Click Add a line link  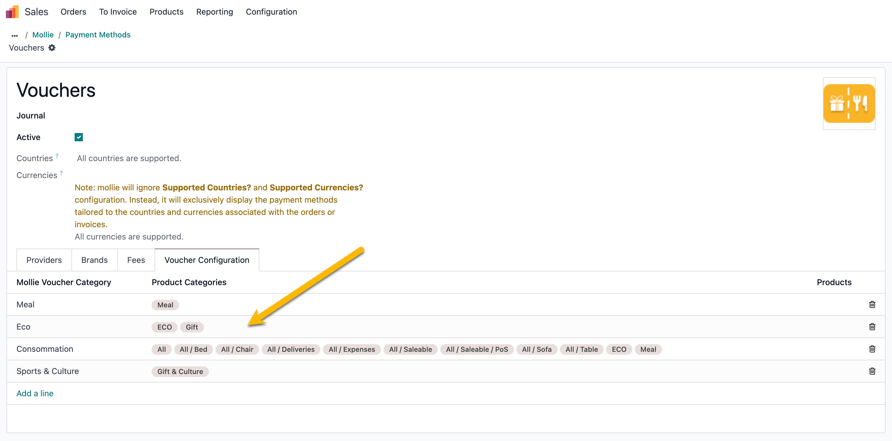pyautogui.click(x=35, y=393)
